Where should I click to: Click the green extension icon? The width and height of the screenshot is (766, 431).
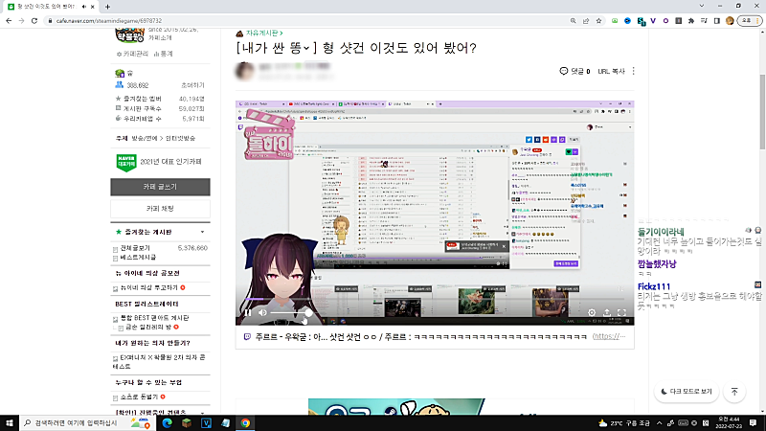pyautogui.click(x=615, y=21)
